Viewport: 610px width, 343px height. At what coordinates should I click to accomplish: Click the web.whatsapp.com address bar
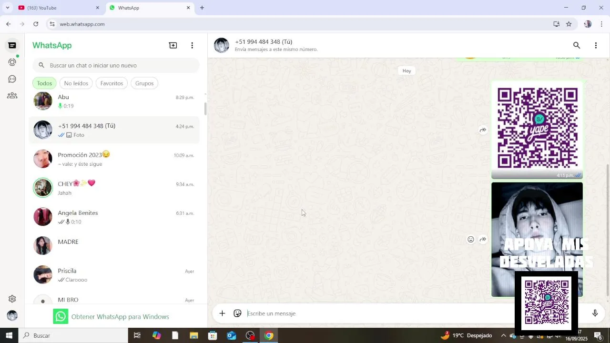(x=82, y=24)
